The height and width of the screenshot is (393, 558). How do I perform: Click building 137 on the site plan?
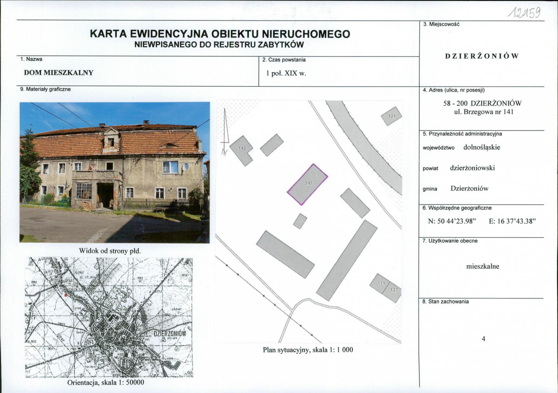392,292
